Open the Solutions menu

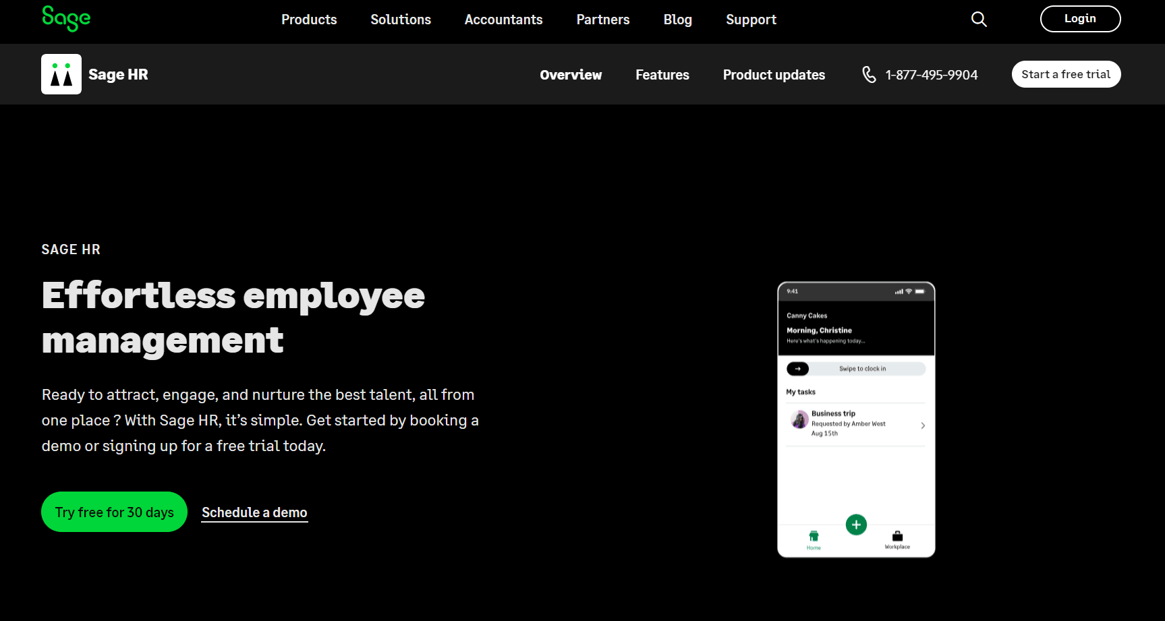tap(401, 20)
